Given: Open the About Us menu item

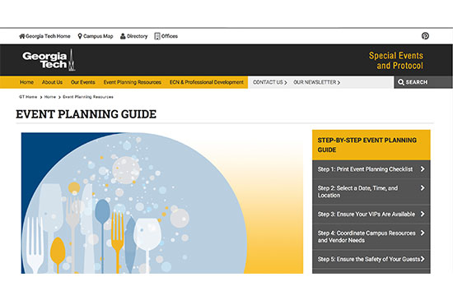Looking at the screenshot, I should pos(52,82).
